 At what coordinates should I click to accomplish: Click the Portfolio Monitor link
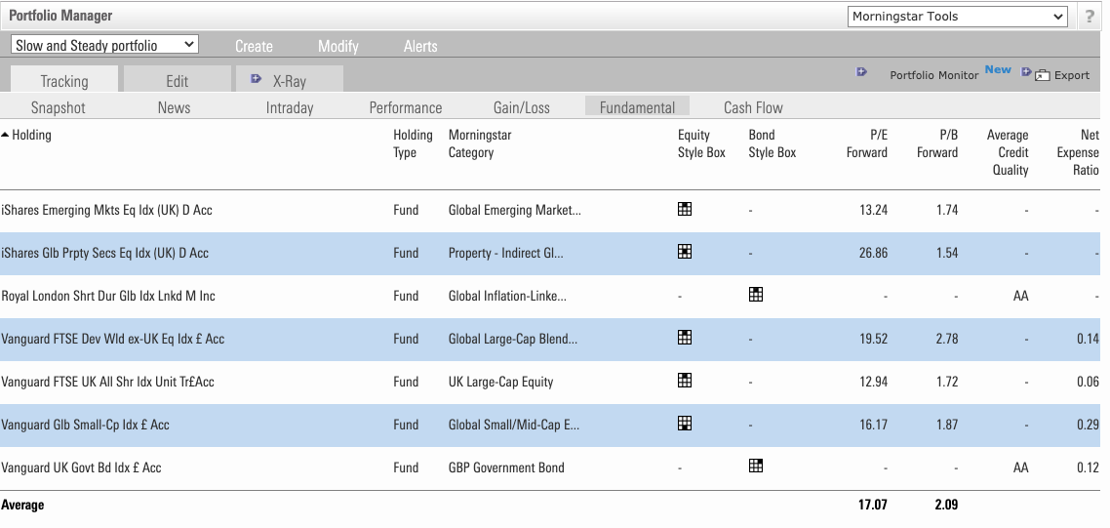click(933, 75)
